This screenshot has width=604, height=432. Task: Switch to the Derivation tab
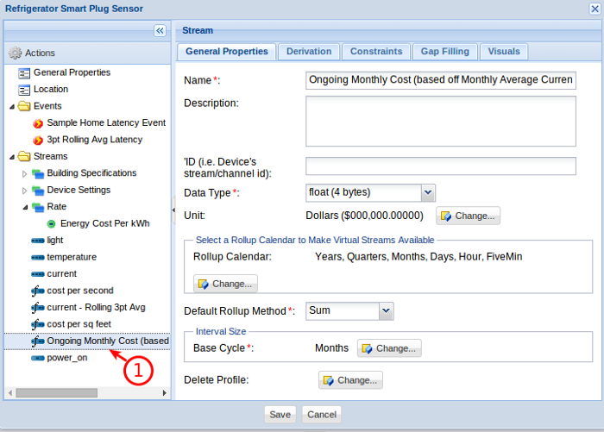pyautogui.click(x=308, y=52)
